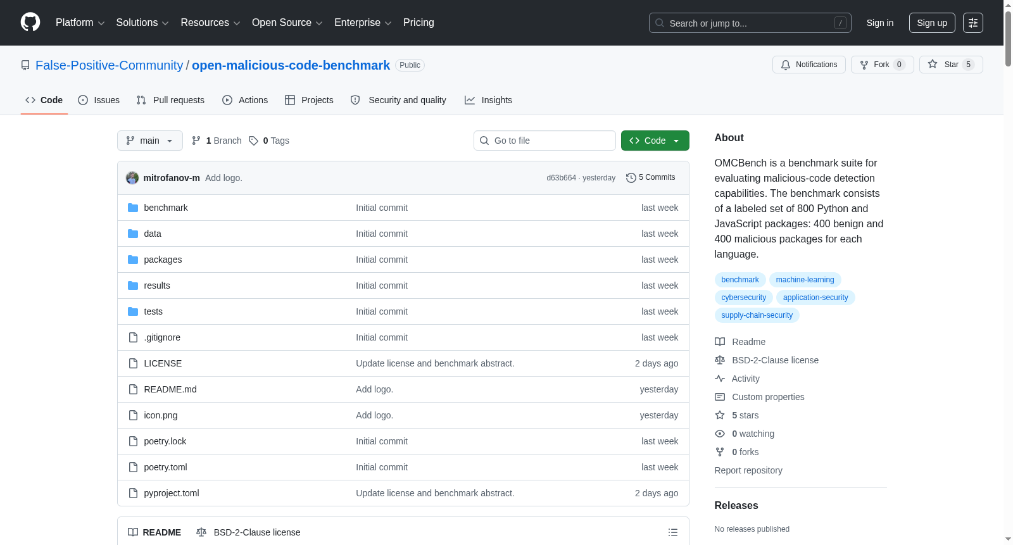This screenshot has width=1013, height=545.
Task: Expand the Solutions dropdown
Action: pos(142,23)
